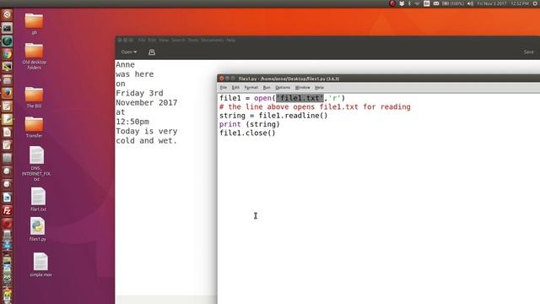Close the IDLE files1.py window

point(222,79)
